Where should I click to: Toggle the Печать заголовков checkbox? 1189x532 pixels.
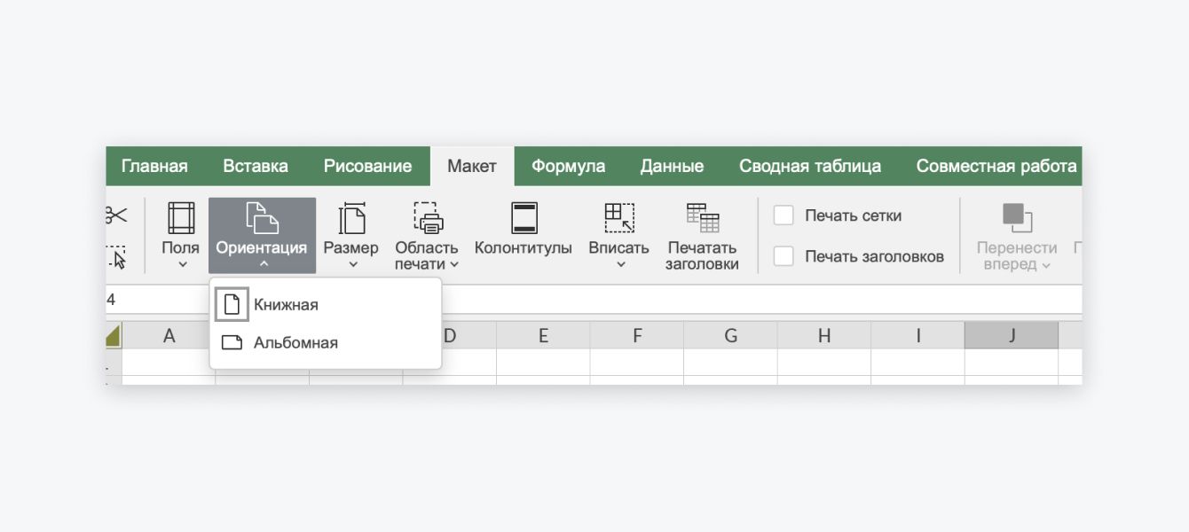point(783,256)
